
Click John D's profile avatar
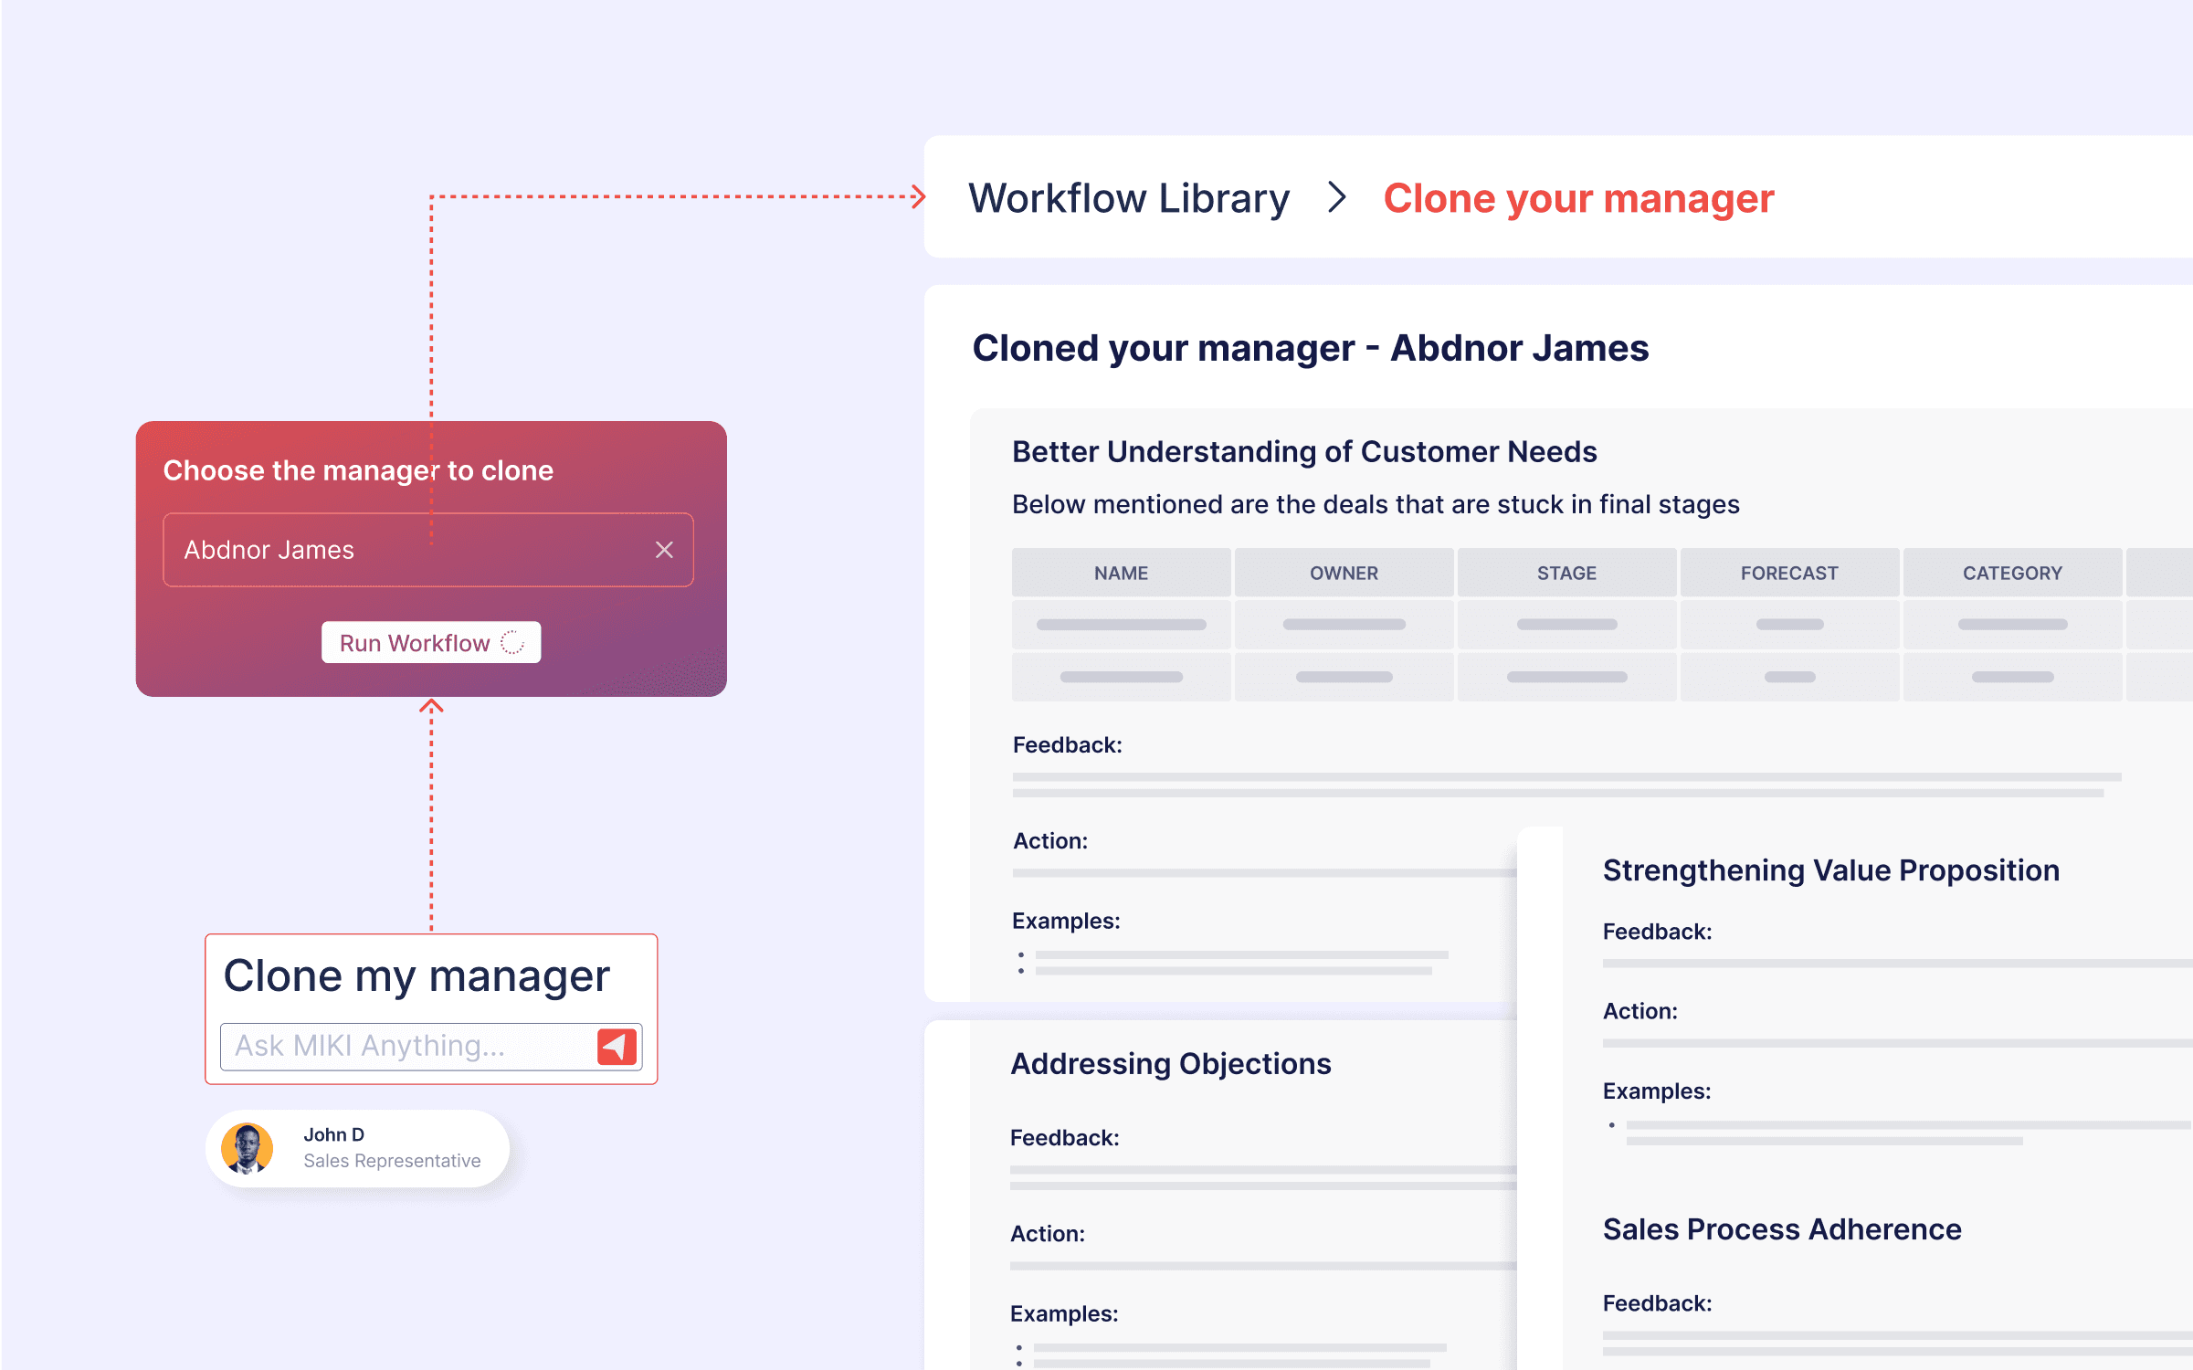248,1148
